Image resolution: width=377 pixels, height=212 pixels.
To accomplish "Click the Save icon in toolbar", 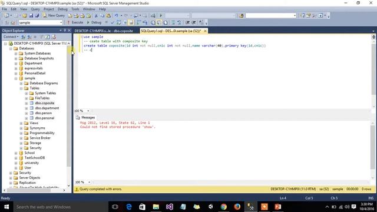I will pyautogui.click(x=31, y=15).
